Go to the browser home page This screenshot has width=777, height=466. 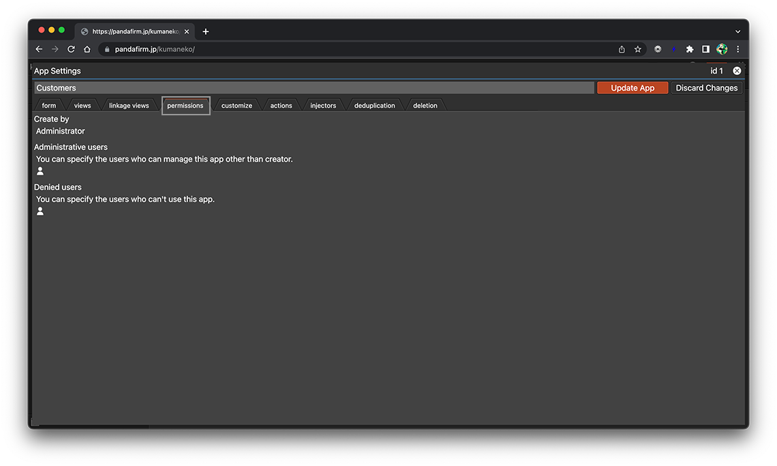pyautogui.click(x=87, y=49)
